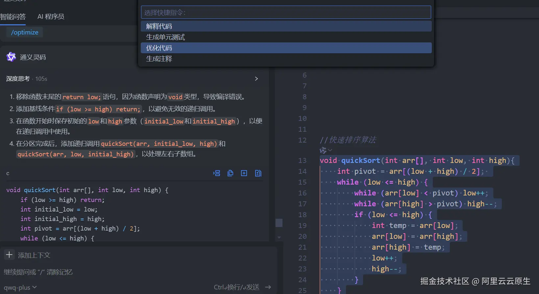Expand the 深度思考 section with its chevron
Screen dimensions: 539x294
pyautogui.click(x=257, y=79)
